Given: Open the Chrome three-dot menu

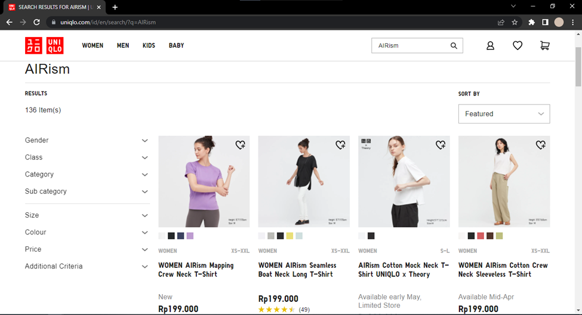Looking at the screenshot, I should point(572,22).
